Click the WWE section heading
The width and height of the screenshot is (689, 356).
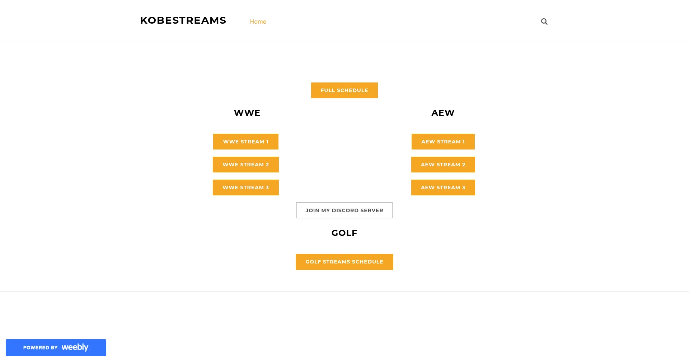(247, 113)
